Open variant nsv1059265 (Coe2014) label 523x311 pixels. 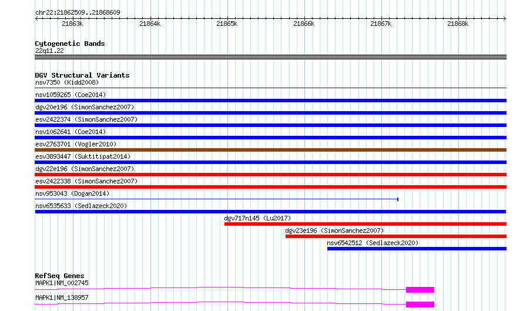point(71,95)
